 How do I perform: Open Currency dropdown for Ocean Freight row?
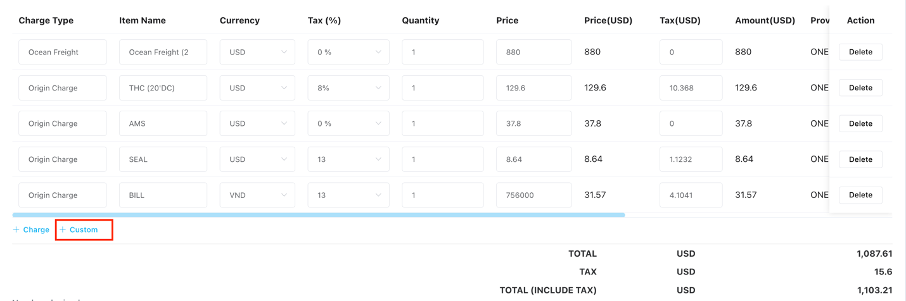(x=257, y=52)
